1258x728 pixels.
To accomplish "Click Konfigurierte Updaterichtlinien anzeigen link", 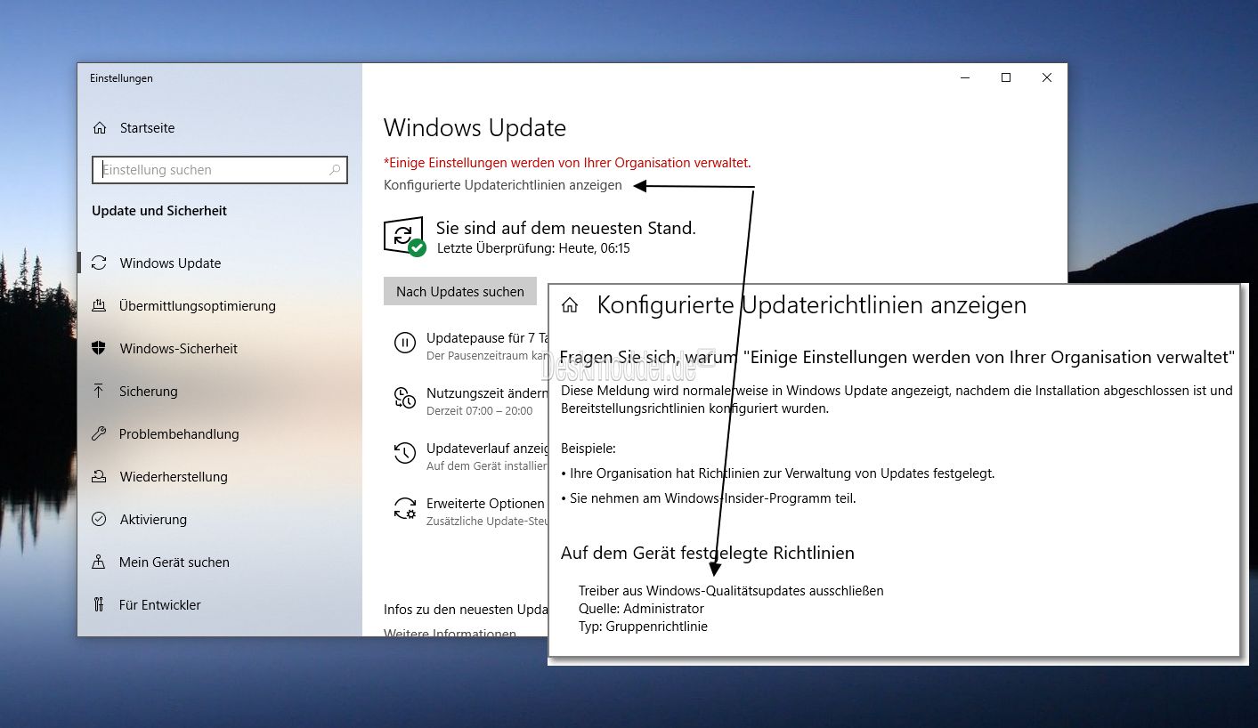I will click(x=503, y=185).
